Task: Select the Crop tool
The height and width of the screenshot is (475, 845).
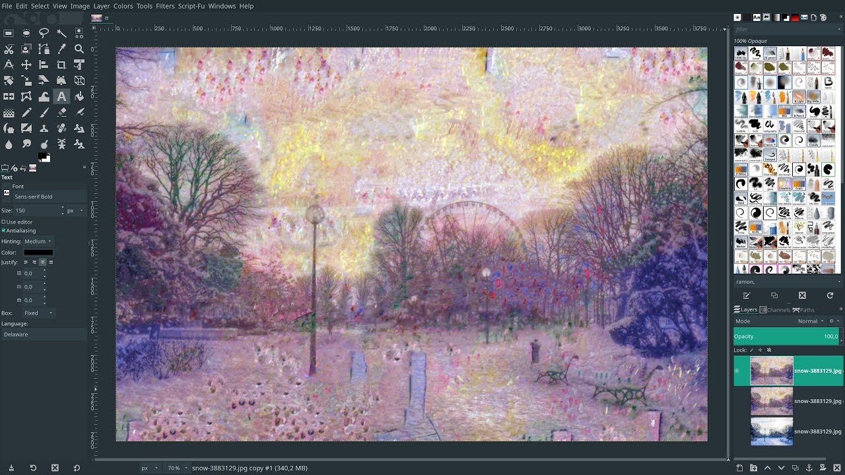Action: point(61,65)
